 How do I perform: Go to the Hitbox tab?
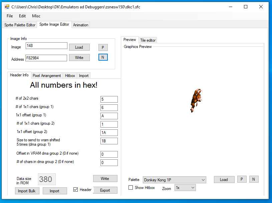[x=70, y=76]
